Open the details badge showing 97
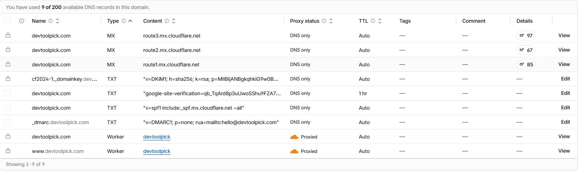The image size is (578, 171). click(x=526, y=35)
